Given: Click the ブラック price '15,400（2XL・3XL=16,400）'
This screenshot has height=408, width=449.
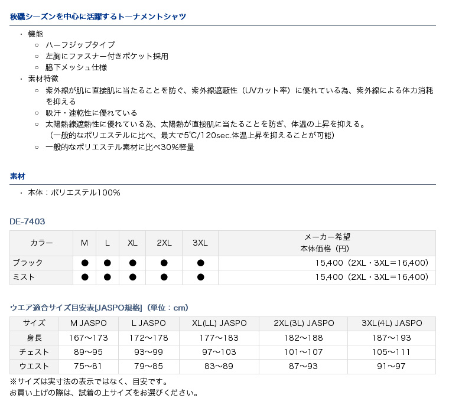Looking at the screenshot, I should click(x=373, y=263).
